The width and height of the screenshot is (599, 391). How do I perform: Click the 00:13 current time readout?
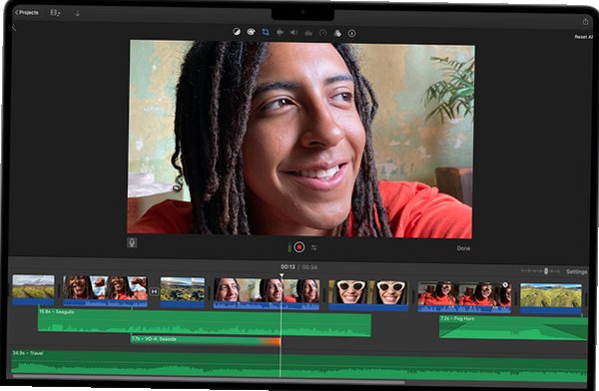click(x=288, y=267)
